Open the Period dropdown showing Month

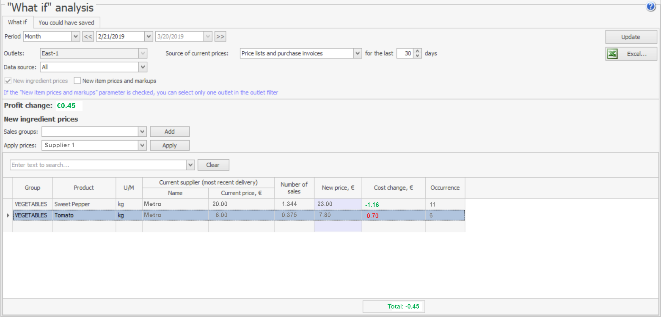[76, 36]
